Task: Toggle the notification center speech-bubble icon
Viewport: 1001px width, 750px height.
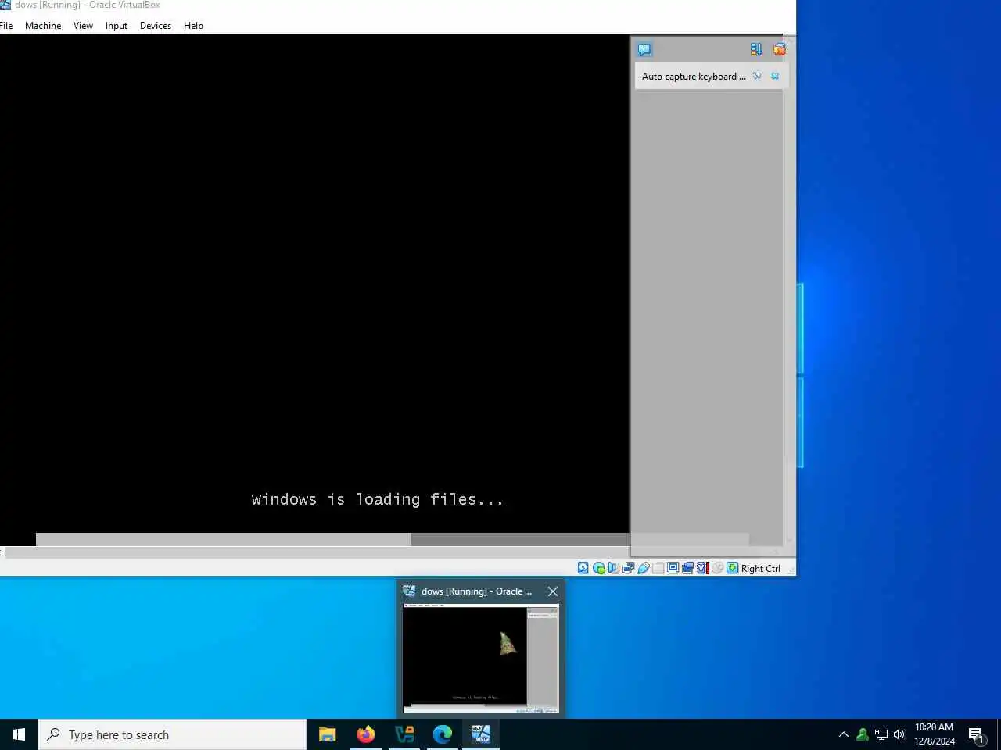Action: click(644, 49)
